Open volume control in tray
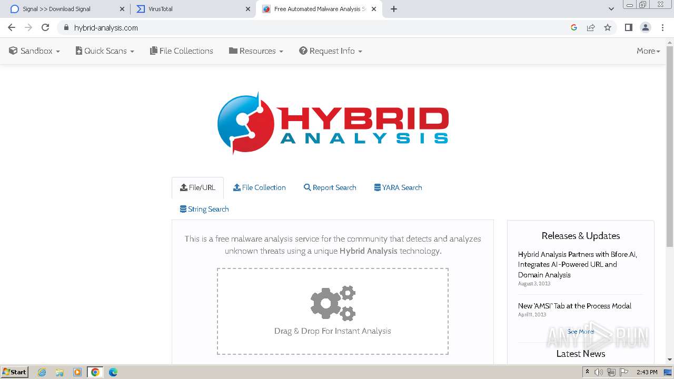674x379 pixels. [599, 372]
